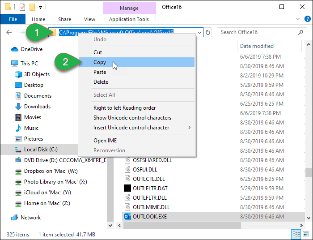Viewport: 313px width, 240px height.
Task: Open the Local Disk (C:) tree item
Action: coord(41,150)
